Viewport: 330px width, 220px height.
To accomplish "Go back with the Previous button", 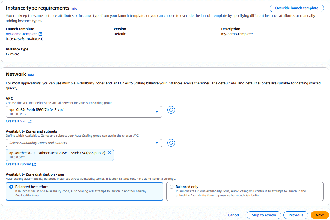I will coord(296,215).
